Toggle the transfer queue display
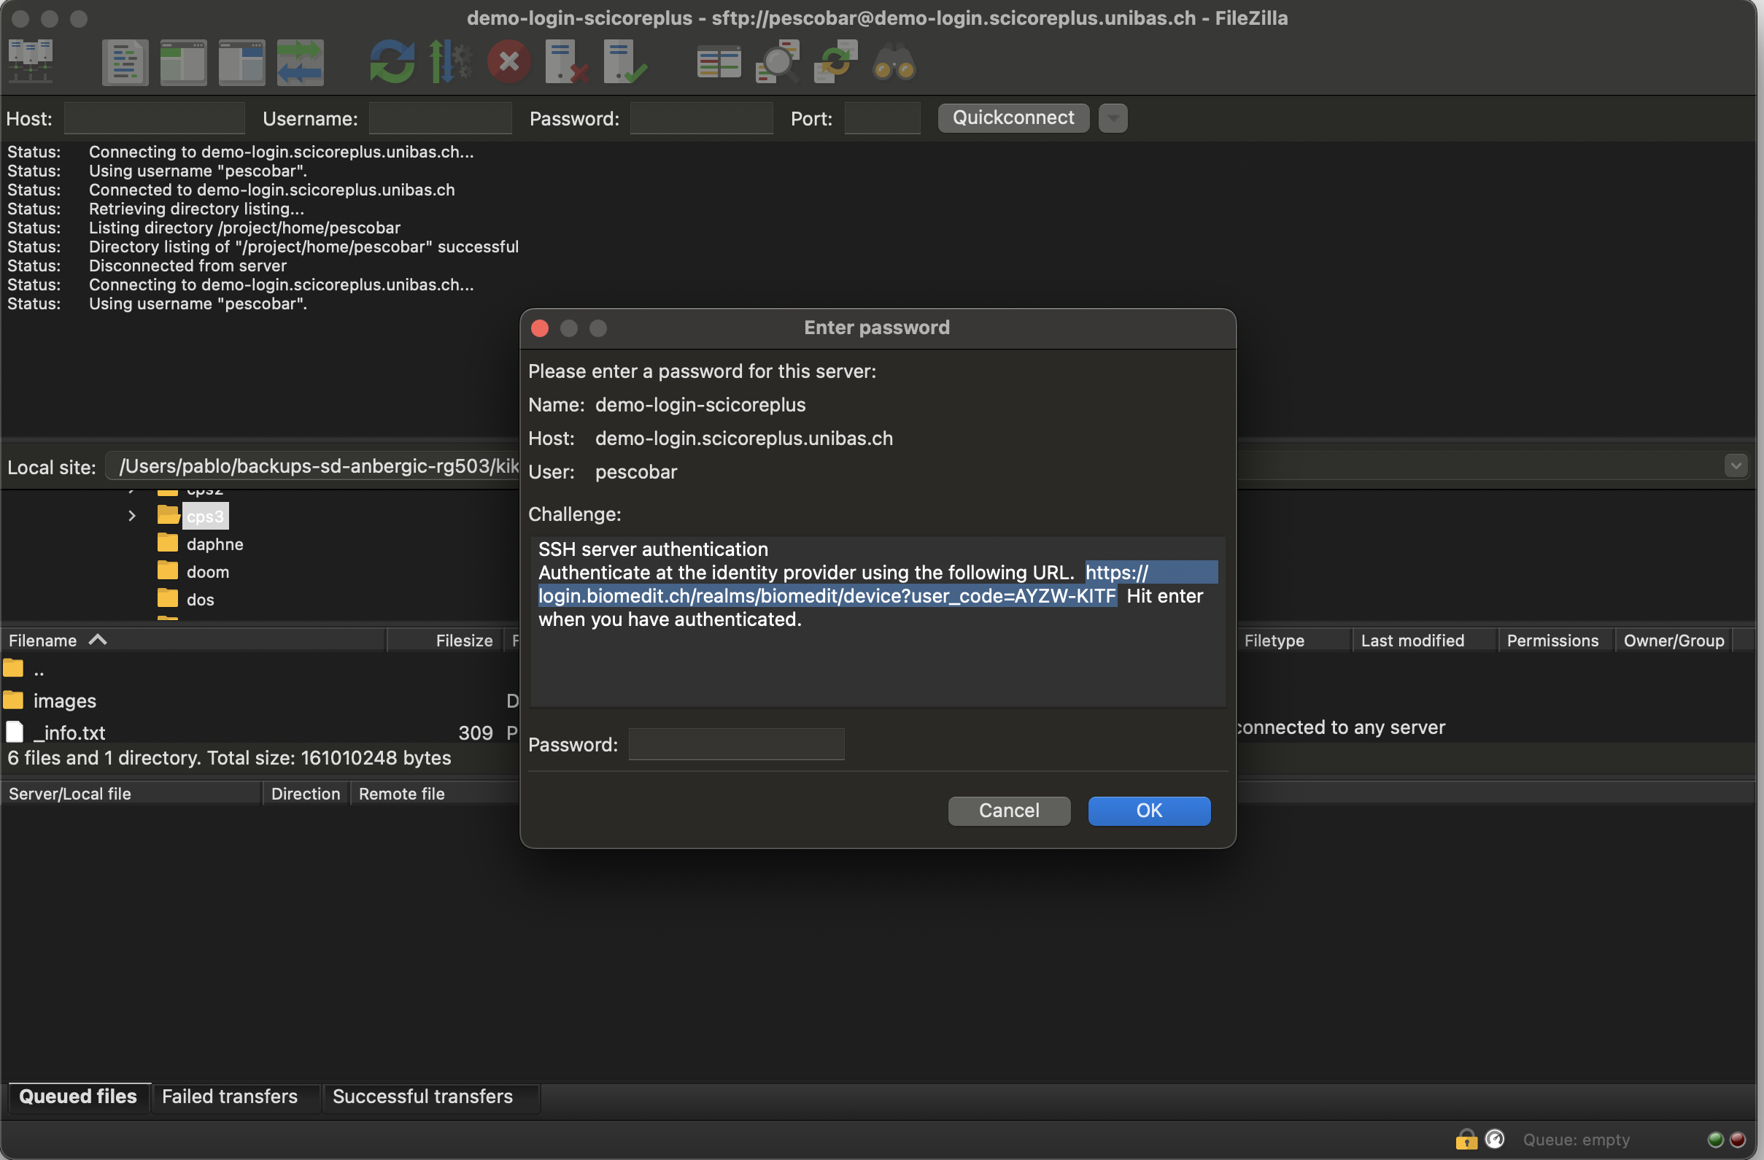The width and height of the screenshot is (1764, 1160). pos(300,62)
